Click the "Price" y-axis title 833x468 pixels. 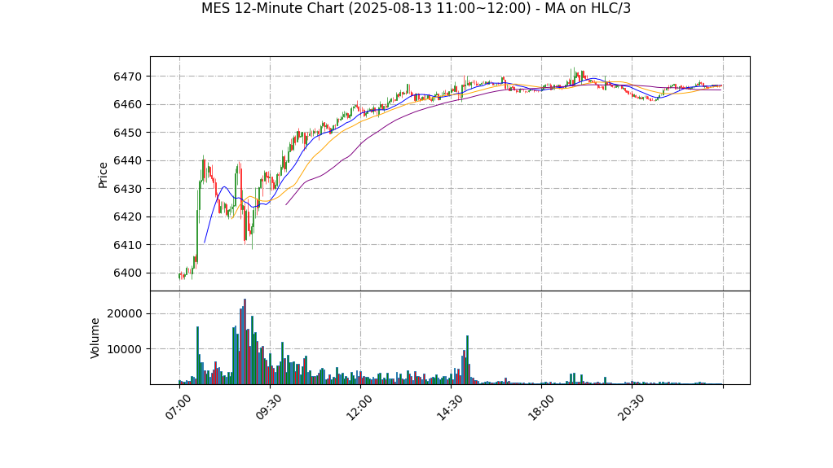pyautogui.click(x=103, y=175)
